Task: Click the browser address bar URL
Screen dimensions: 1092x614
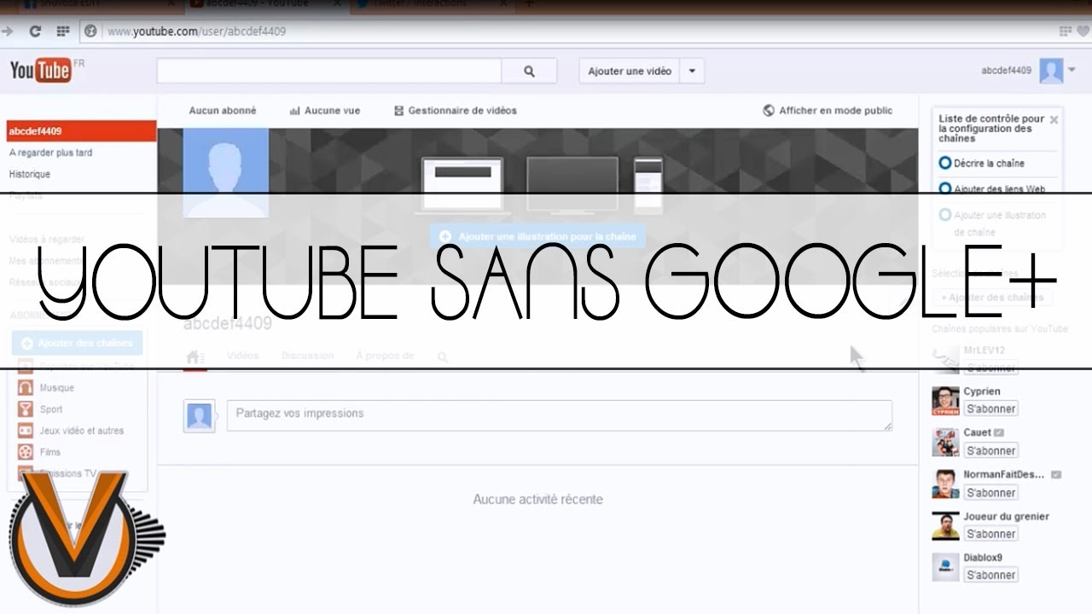Action: point(197,32)
